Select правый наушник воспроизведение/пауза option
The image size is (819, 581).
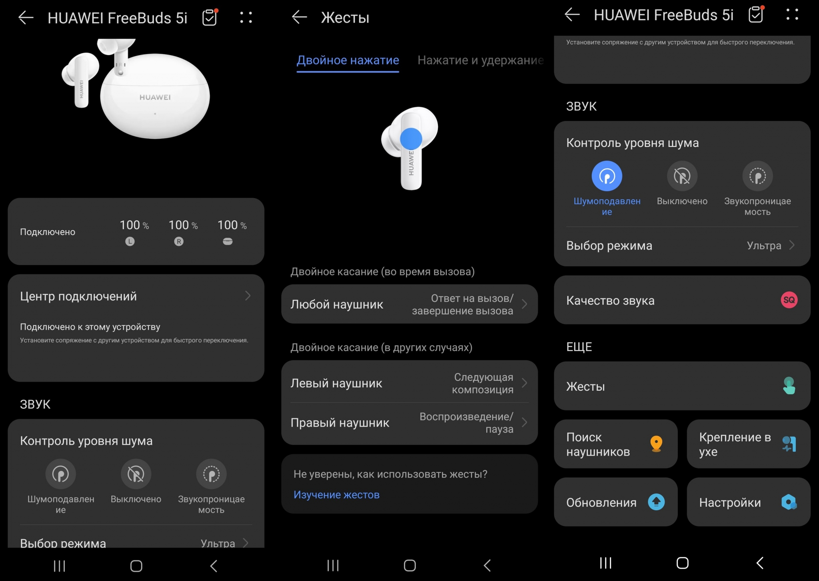(x=409, y=422)
